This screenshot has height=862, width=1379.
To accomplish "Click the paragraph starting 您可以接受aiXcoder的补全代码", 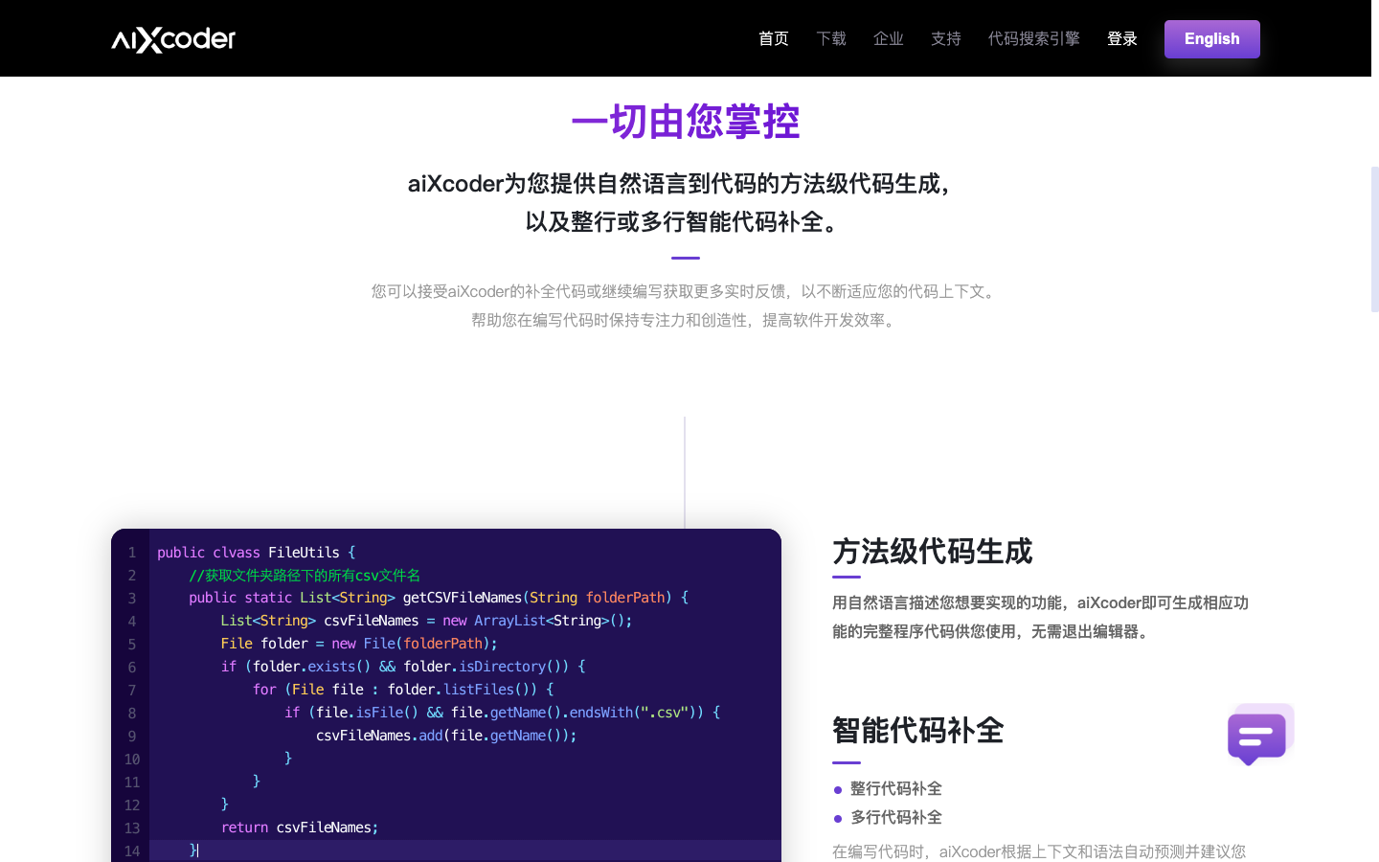I will 686,291.
